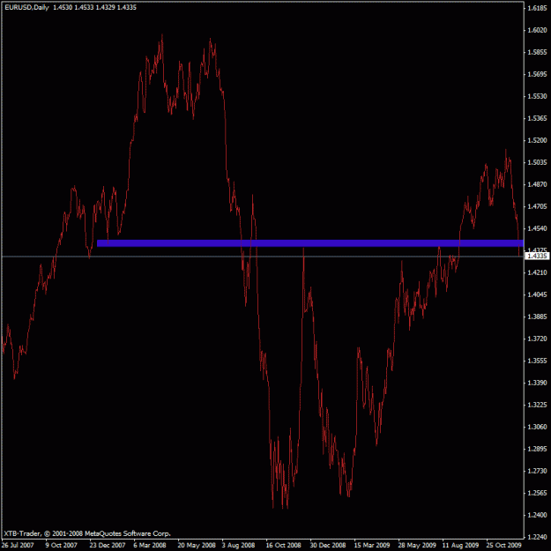This screenshot has width=551, height=551.
Task: Click the 1.4870 price axis label
Action: click(x=537, y=184)
